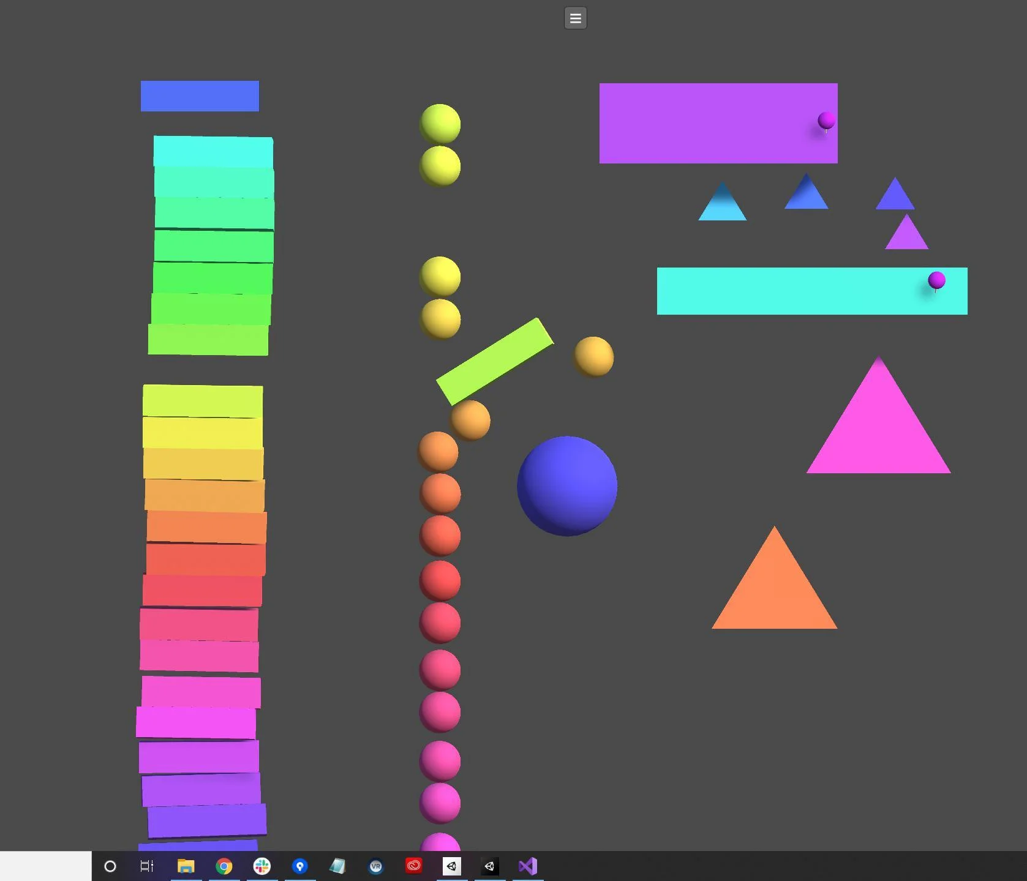Select the small purple triangle above the cyan rectangle
Screen dimensions: 1027x881
(x=906, y=236)
